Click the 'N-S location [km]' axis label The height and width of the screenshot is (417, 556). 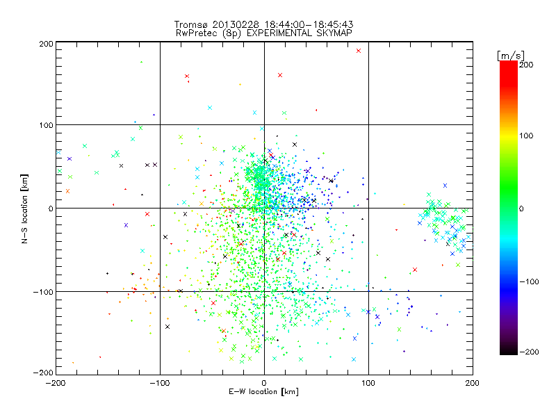[x=24, y=208]
